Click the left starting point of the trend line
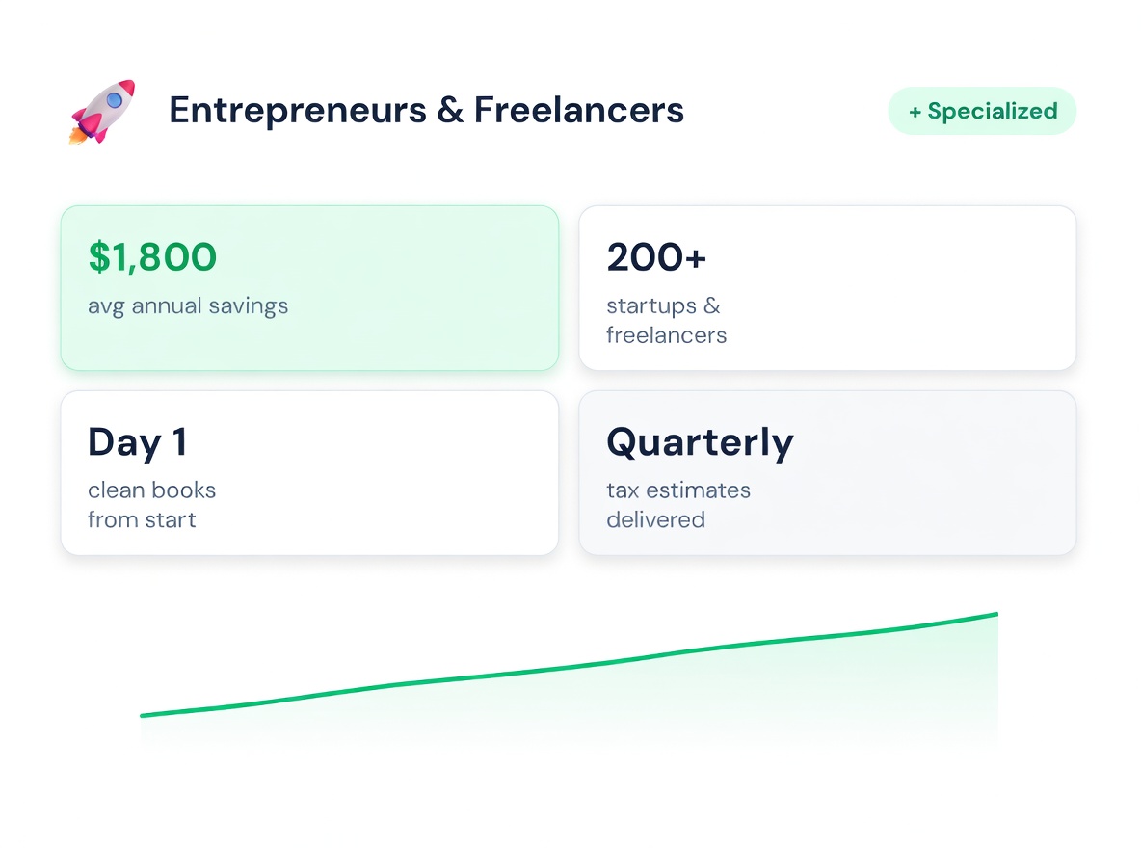The image size is (1141, 848). click(143, 715)
